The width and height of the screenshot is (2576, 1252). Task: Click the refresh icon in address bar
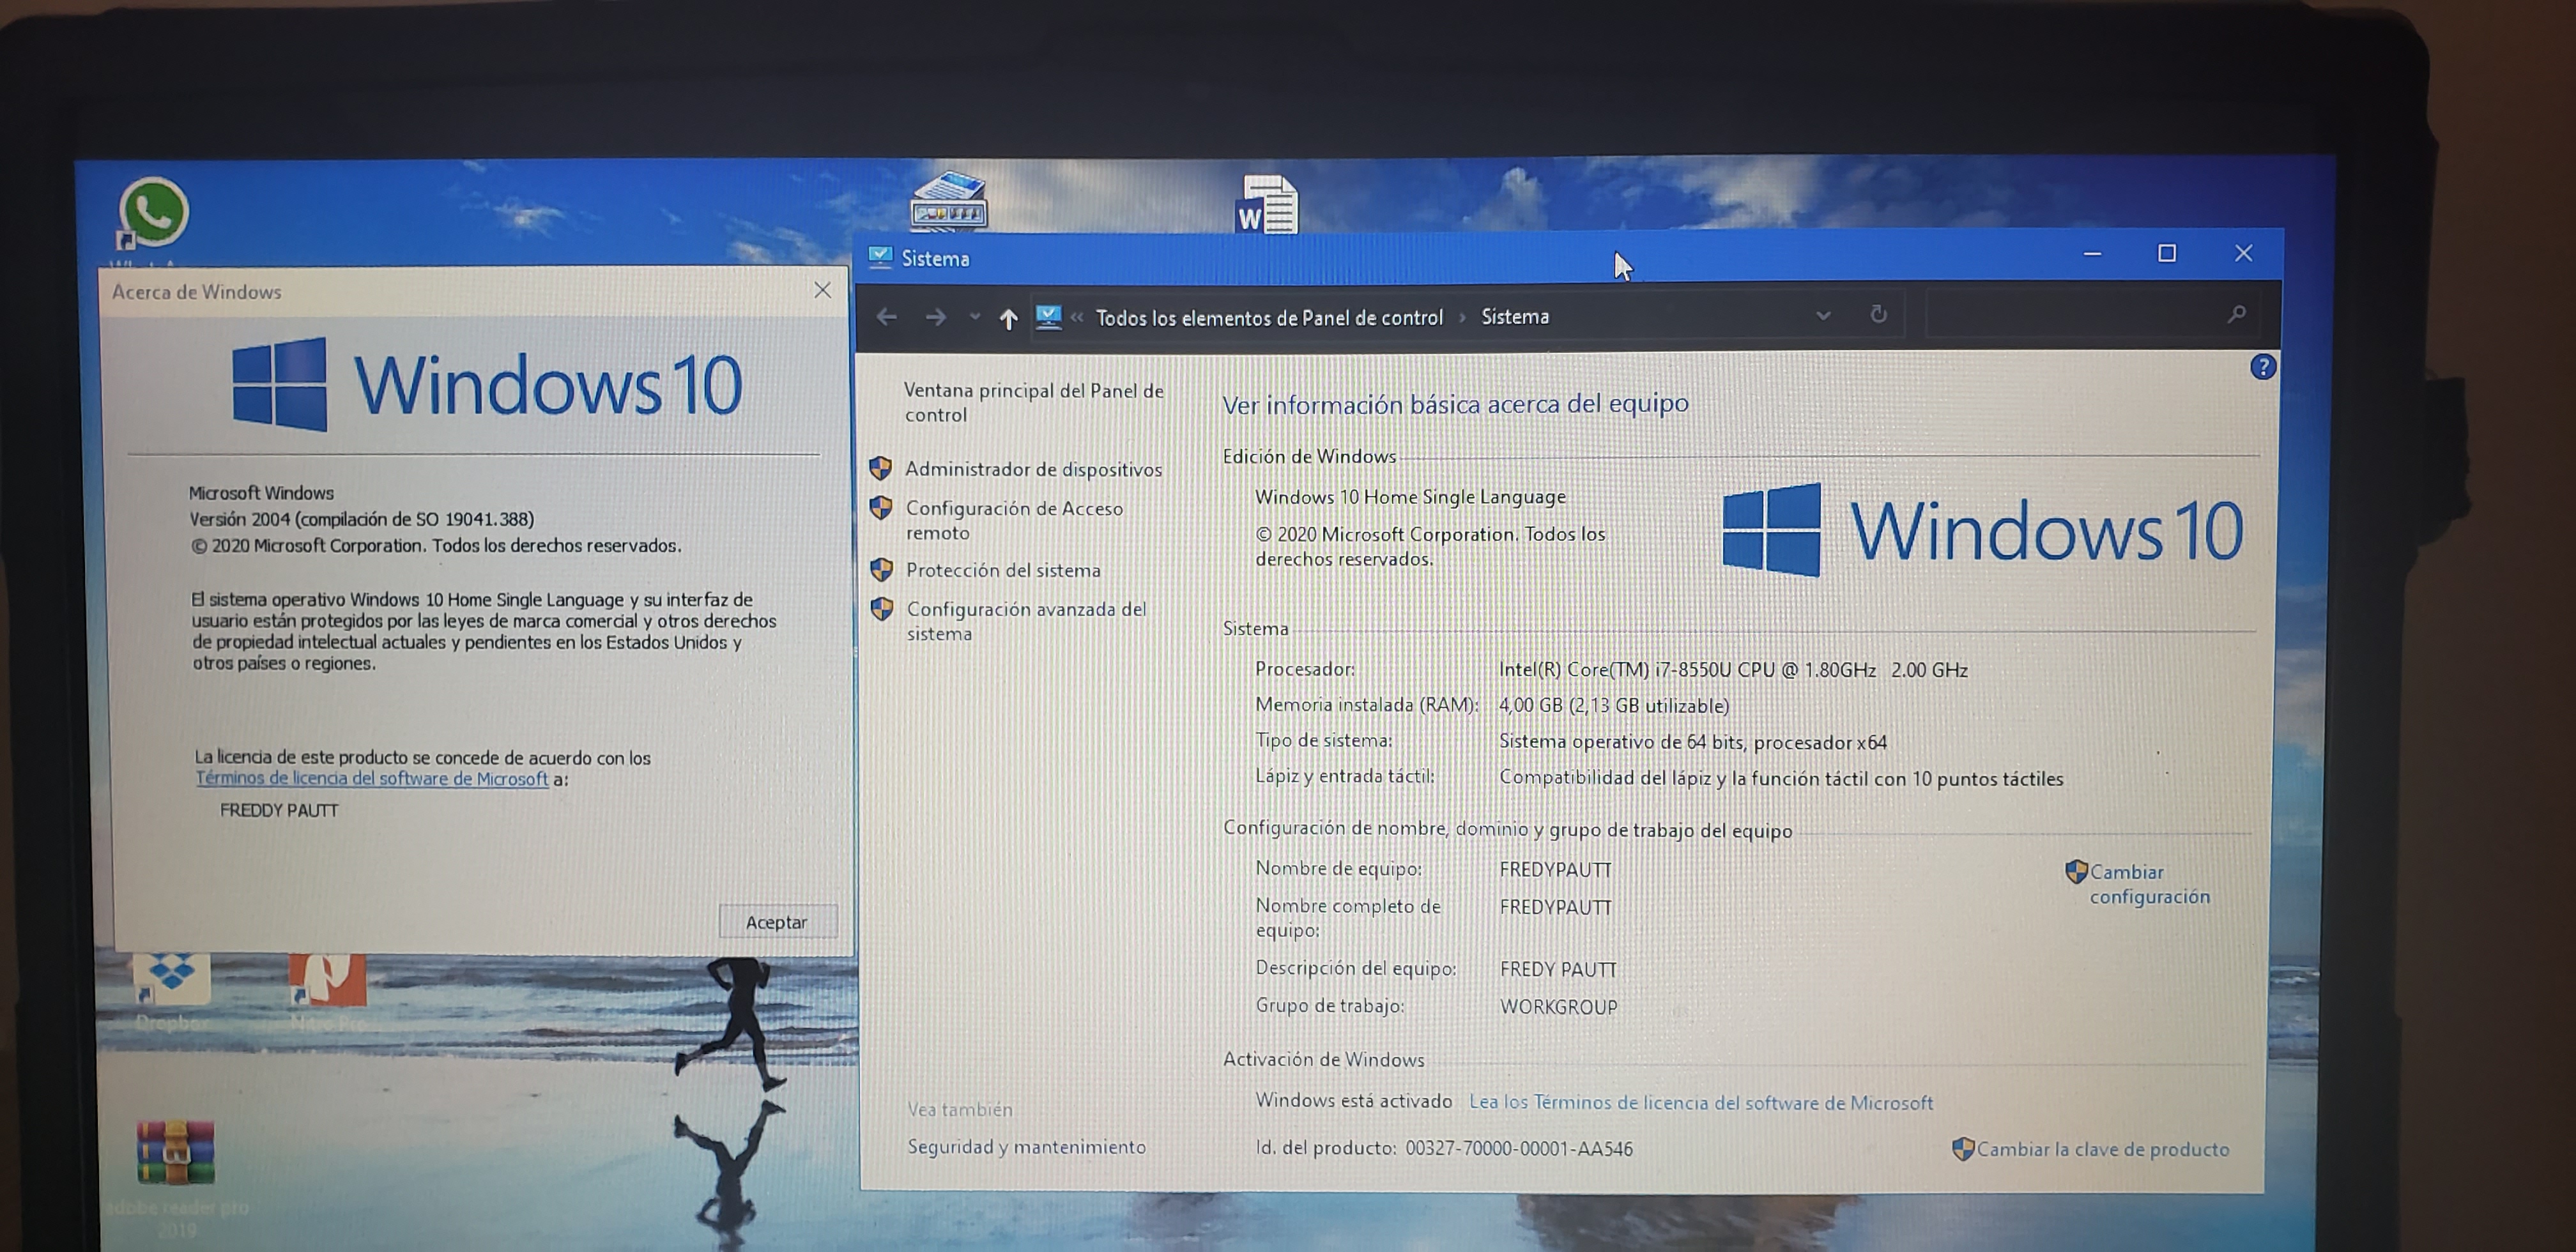point(1878,315)
